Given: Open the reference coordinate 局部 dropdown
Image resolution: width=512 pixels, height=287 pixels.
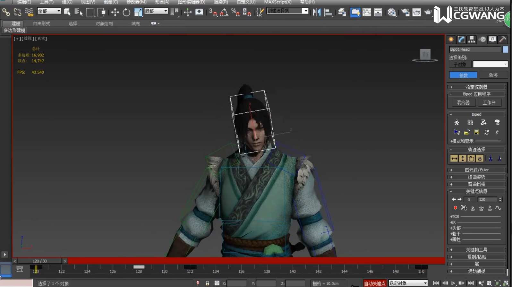Looking at the screenshot, I should click(156, 11).
